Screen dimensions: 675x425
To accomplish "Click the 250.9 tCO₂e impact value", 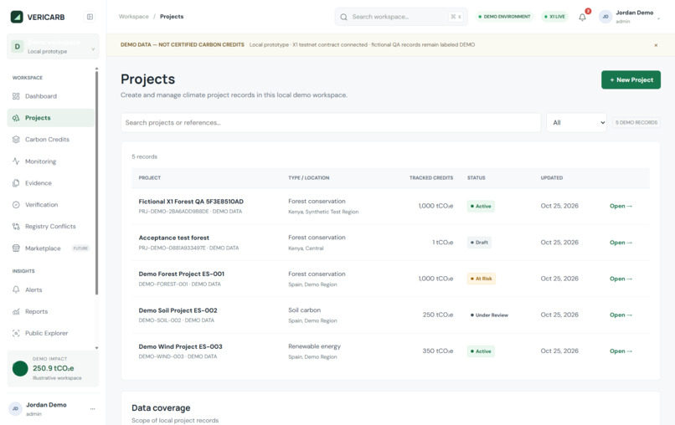I will (54, 368).
